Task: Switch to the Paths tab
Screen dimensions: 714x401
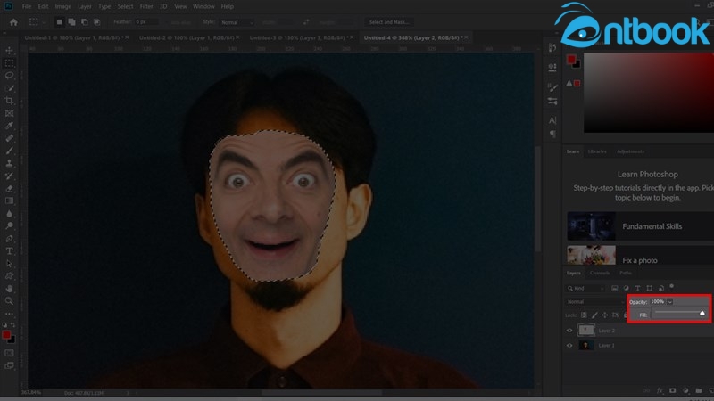Action: pyautogui.click(x=626, y=273)
